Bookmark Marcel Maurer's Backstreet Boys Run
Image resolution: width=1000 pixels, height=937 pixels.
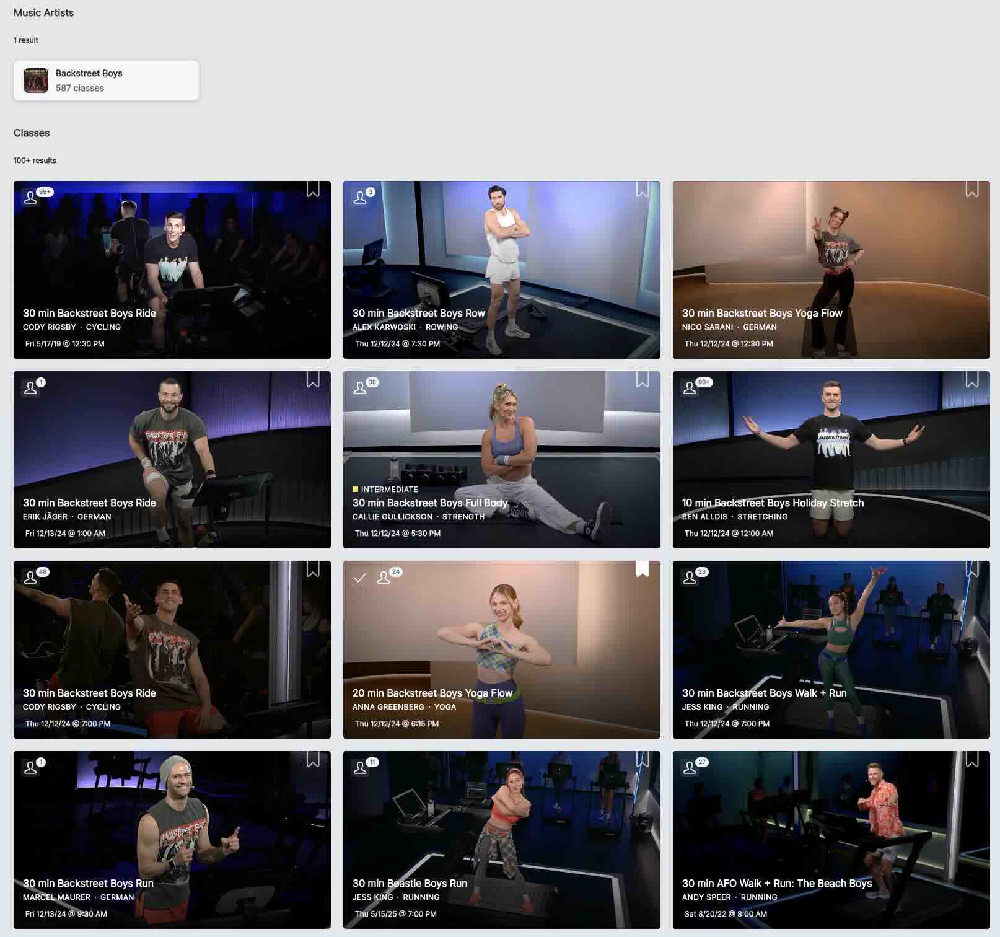click(313, 759)
